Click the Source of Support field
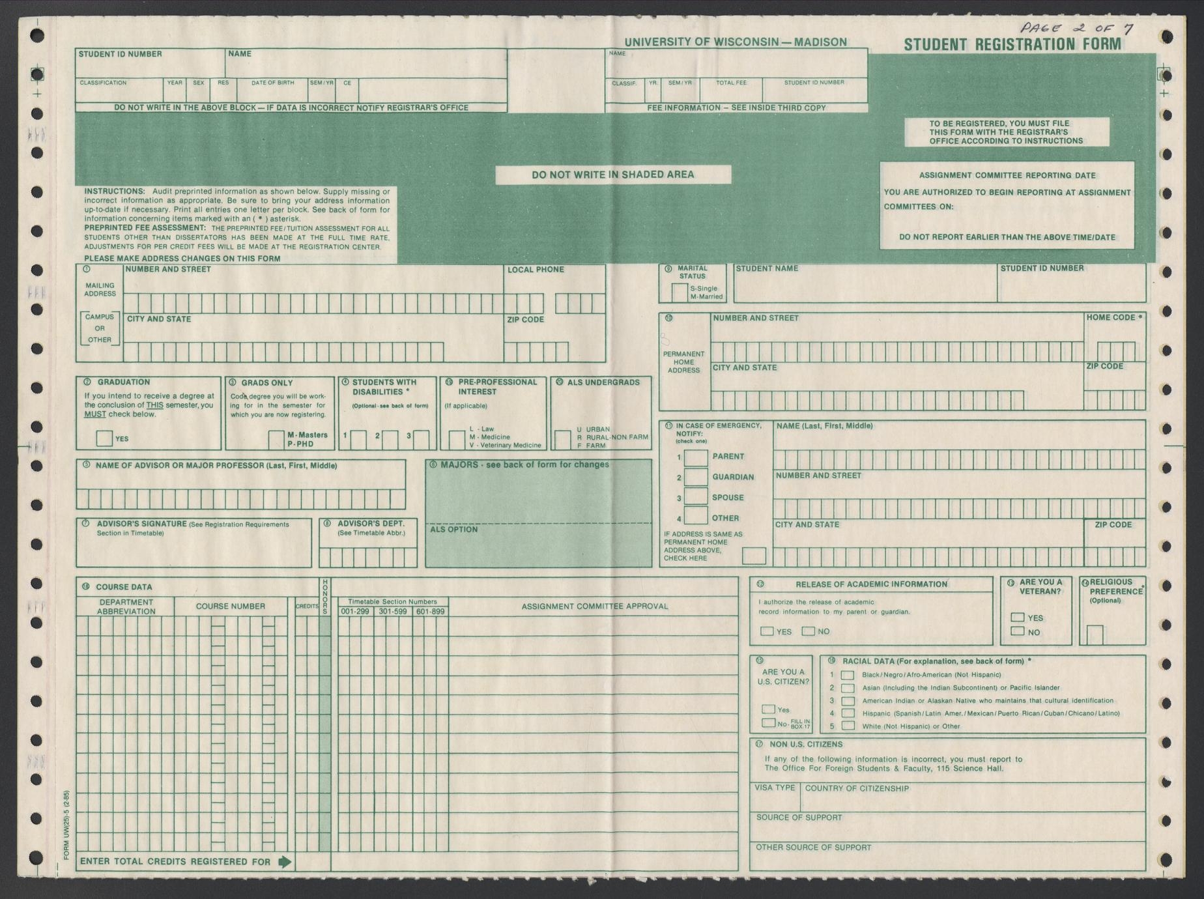The height and width of the screenshot is (899, 1204). tap(947, 826)
